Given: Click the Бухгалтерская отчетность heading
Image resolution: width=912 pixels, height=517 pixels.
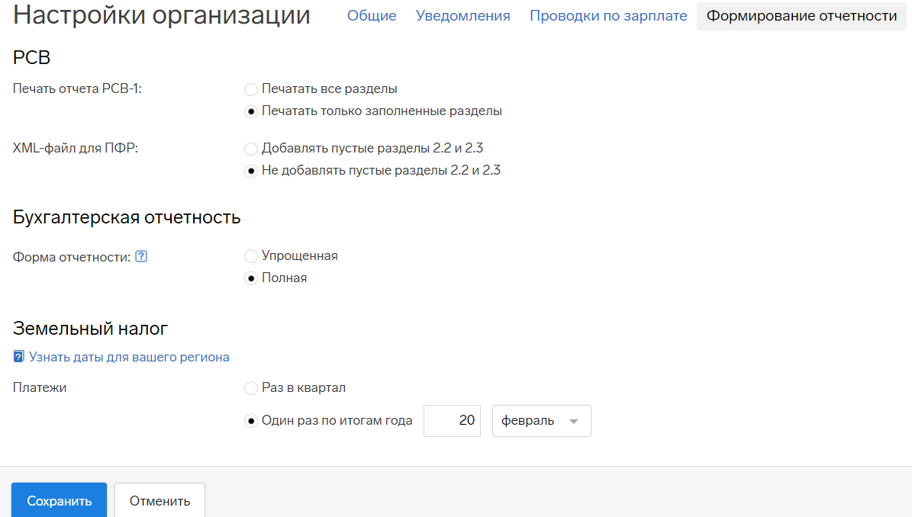Looking at the screenshot, I should 127,217.
